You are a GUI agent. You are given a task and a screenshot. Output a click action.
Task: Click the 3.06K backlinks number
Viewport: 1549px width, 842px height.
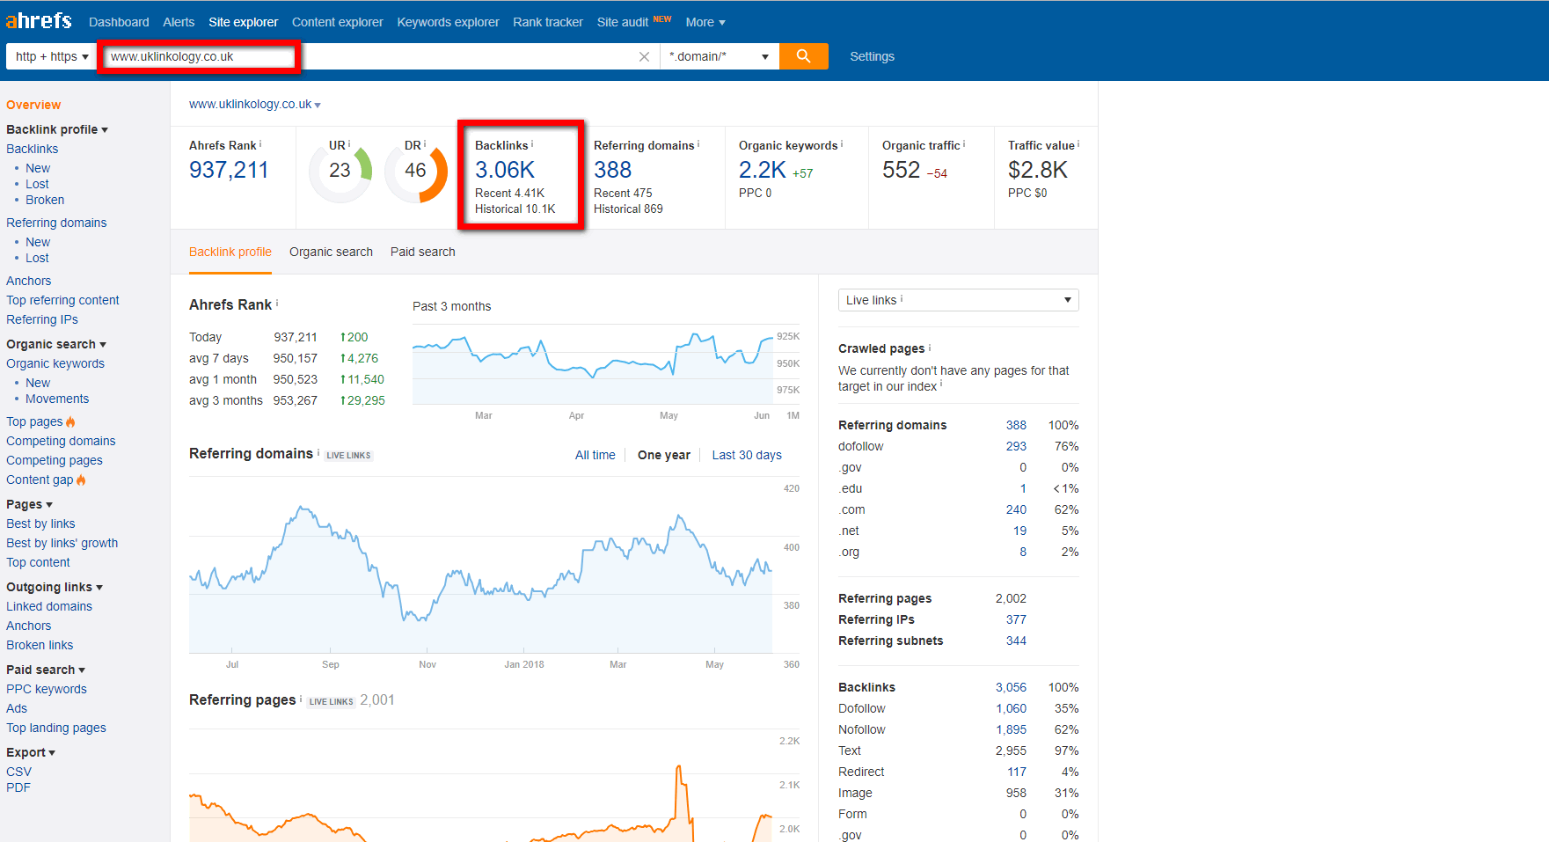[x=505, y=170]
